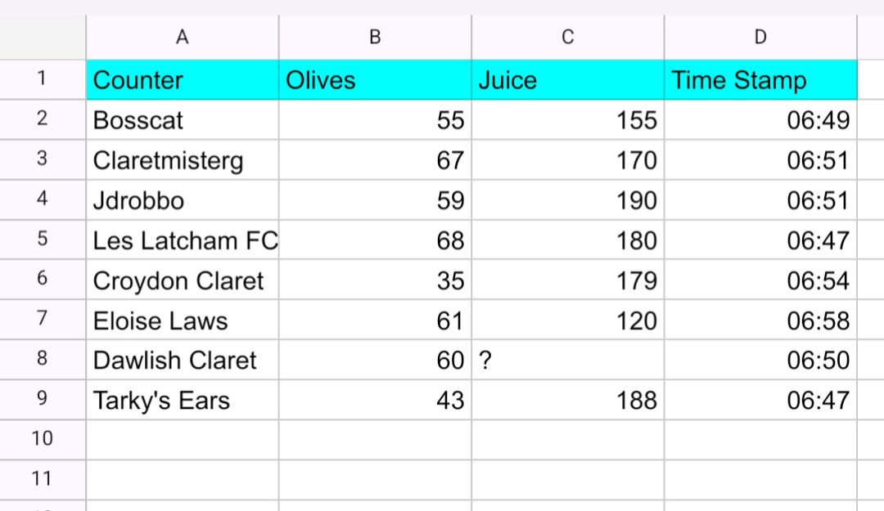The width and height of the screenshot is (884, 511).
Task: Click row 5 header number
Action: coord(43,240)
